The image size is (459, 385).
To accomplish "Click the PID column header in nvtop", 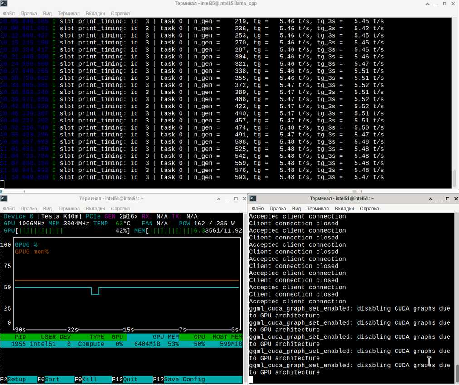I will tap(20, 337).
